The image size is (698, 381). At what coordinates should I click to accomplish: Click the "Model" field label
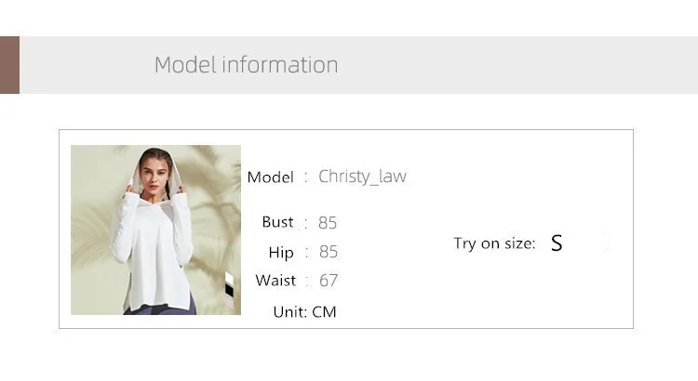270,177
